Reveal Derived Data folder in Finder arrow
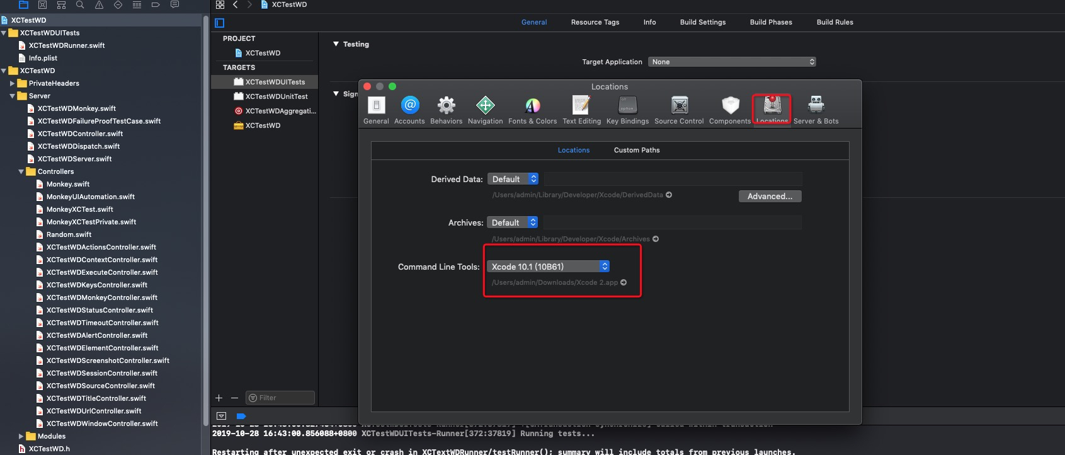 click(669, 195)
